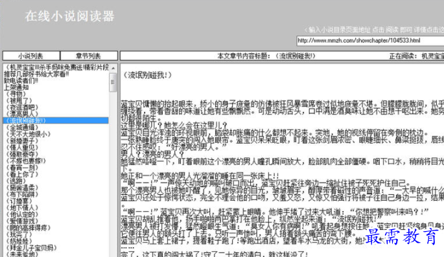The width and height of the screenshot is (444, 257).
Task: Click the 在线小说阅读器 title
Action: tap(69, 16)
